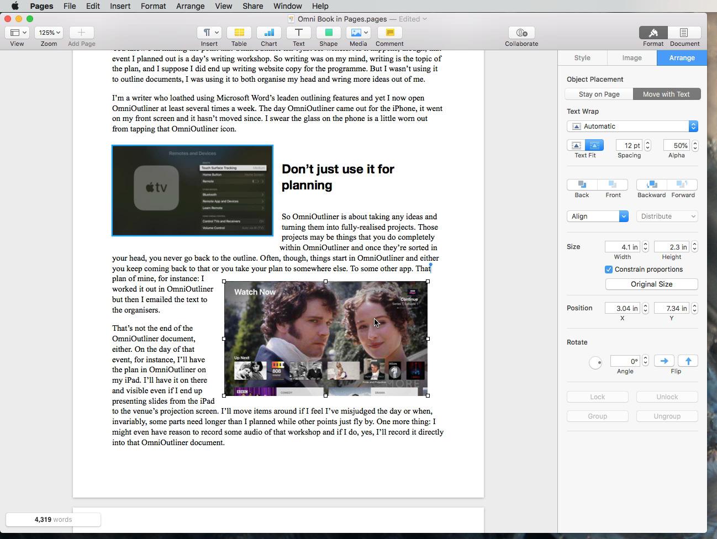The width and height of the screenshot is (717, 539).
Task: Select the left Text Fit option
Action: click(x=577, y=145)
